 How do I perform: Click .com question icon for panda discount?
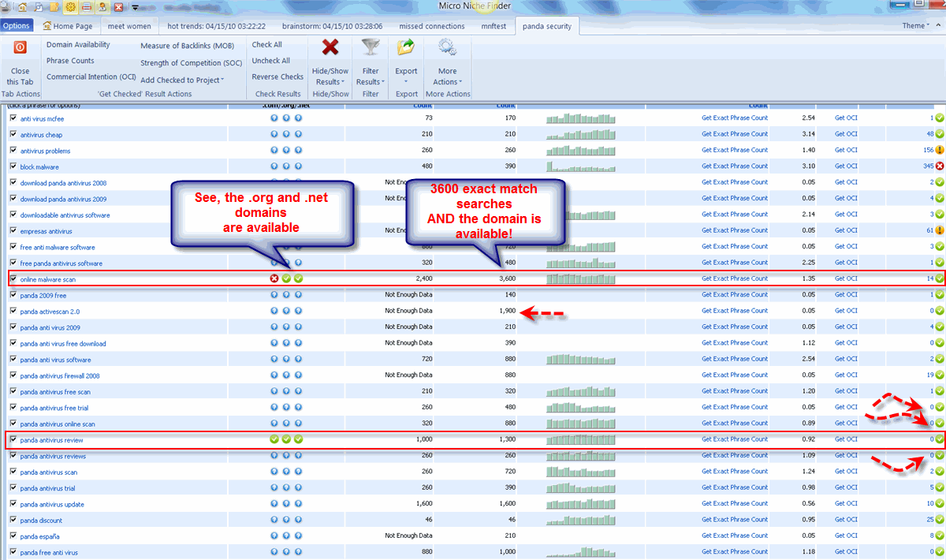274,521
